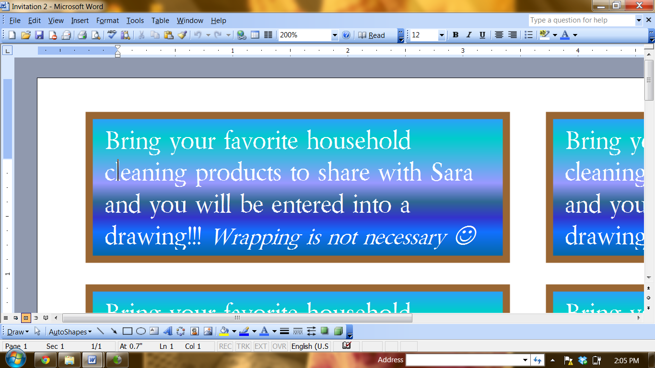Open the Draw dropdown menu
This screenshot has width=655, height=368.
coord(18,332)
